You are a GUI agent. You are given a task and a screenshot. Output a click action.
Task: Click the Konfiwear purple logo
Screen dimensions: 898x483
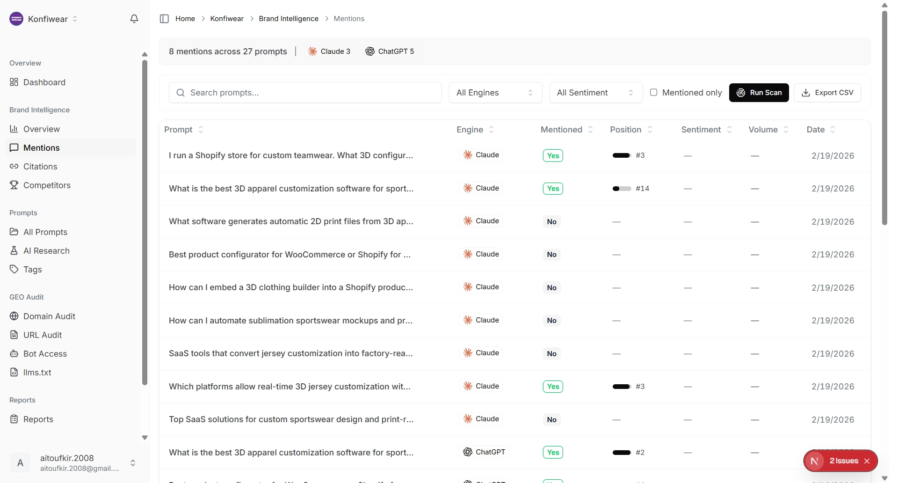pos(16,19)
